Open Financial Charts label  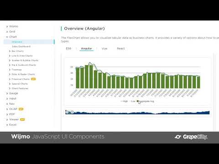pos(21,79)
